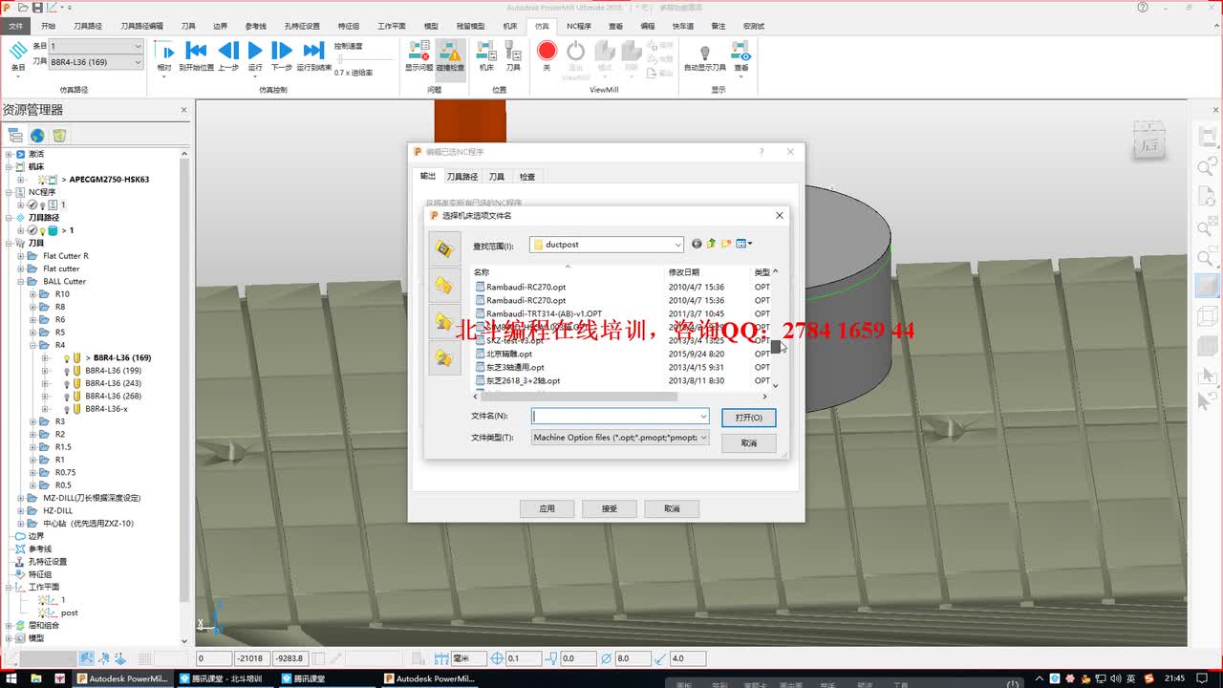Toggle lightbulb of B8R4-L36 (243) tool
1223x688 pixels.
pyautogui.click(x=67, y=383)
